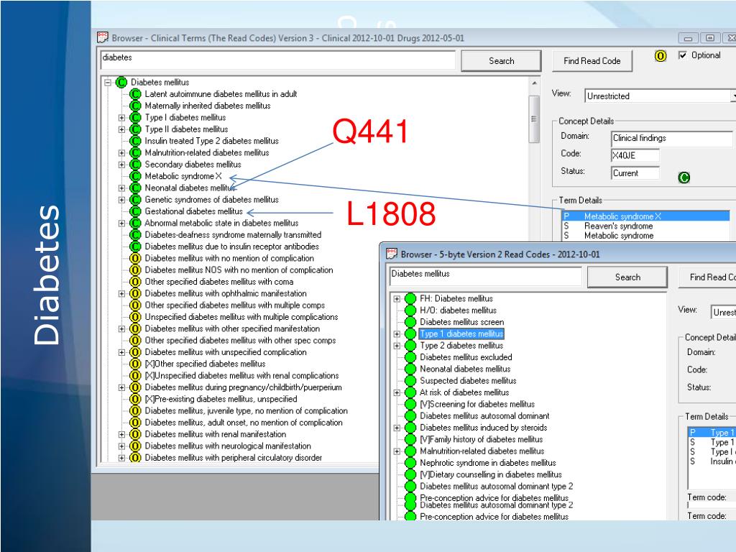
Task: Click the Search button next to diabetes field
Action: [x=501, y=61]
